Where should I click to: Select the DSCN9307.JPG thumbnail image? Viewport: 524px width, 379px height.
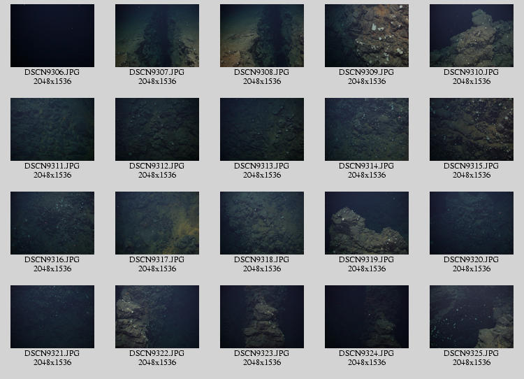pyautogui.click(x=157, y=36)
